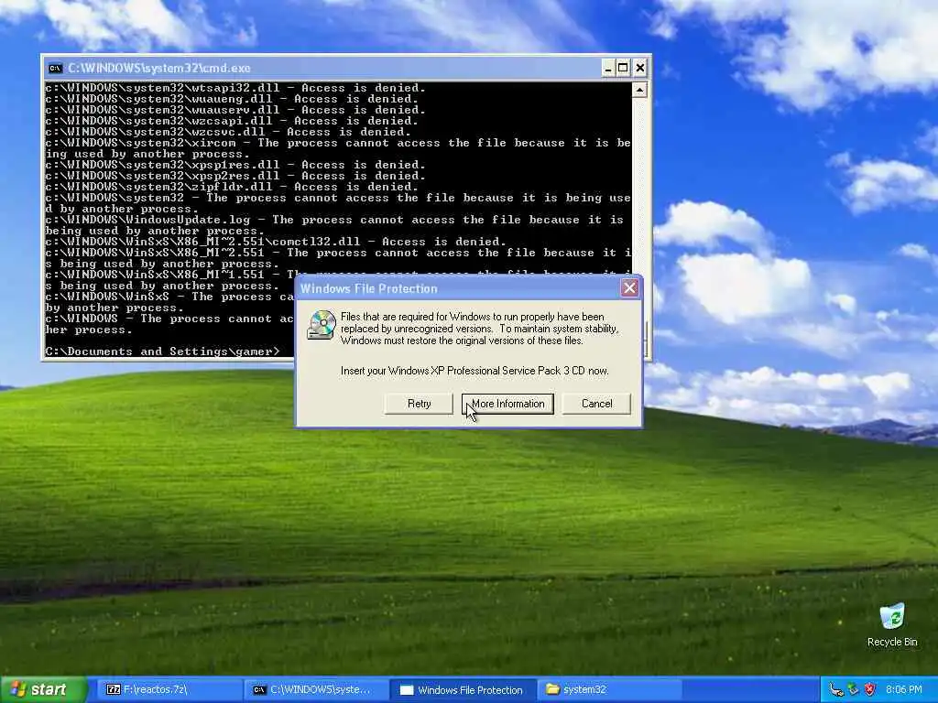Viewport: 938px width, 703px height.
Task: Minimize the cmd.exe window
Action: [x=608, y=68]
